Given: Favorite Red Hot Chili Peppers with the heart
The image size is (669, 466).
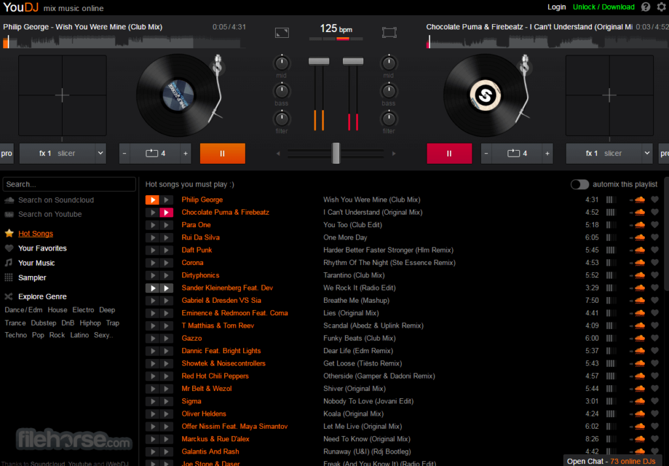Looking at the screenshot, I should tap(655, 376).
